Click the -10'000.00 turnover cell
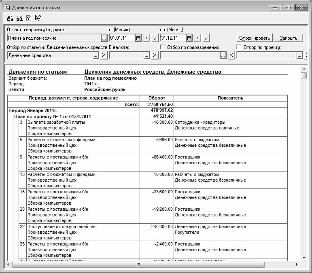The height and width of the screenshot is (273, 312). pos(157,180)
